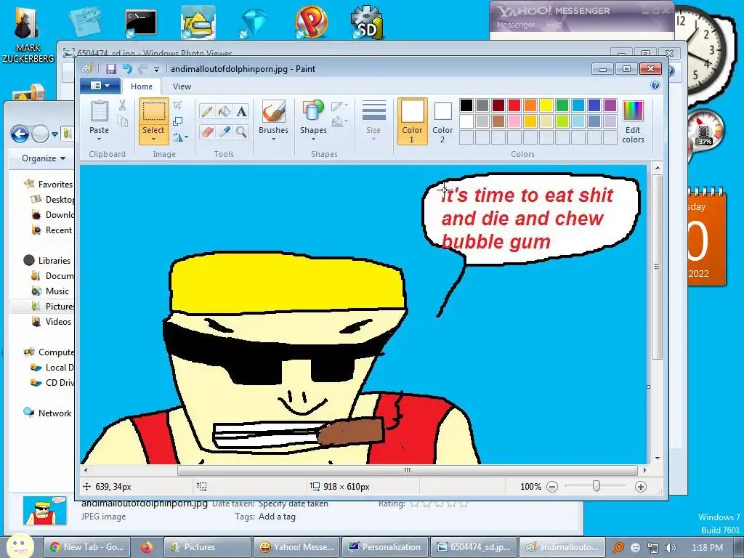Open the shape Outline dropdown
This screenshot has width=744, height=558.
340,106
